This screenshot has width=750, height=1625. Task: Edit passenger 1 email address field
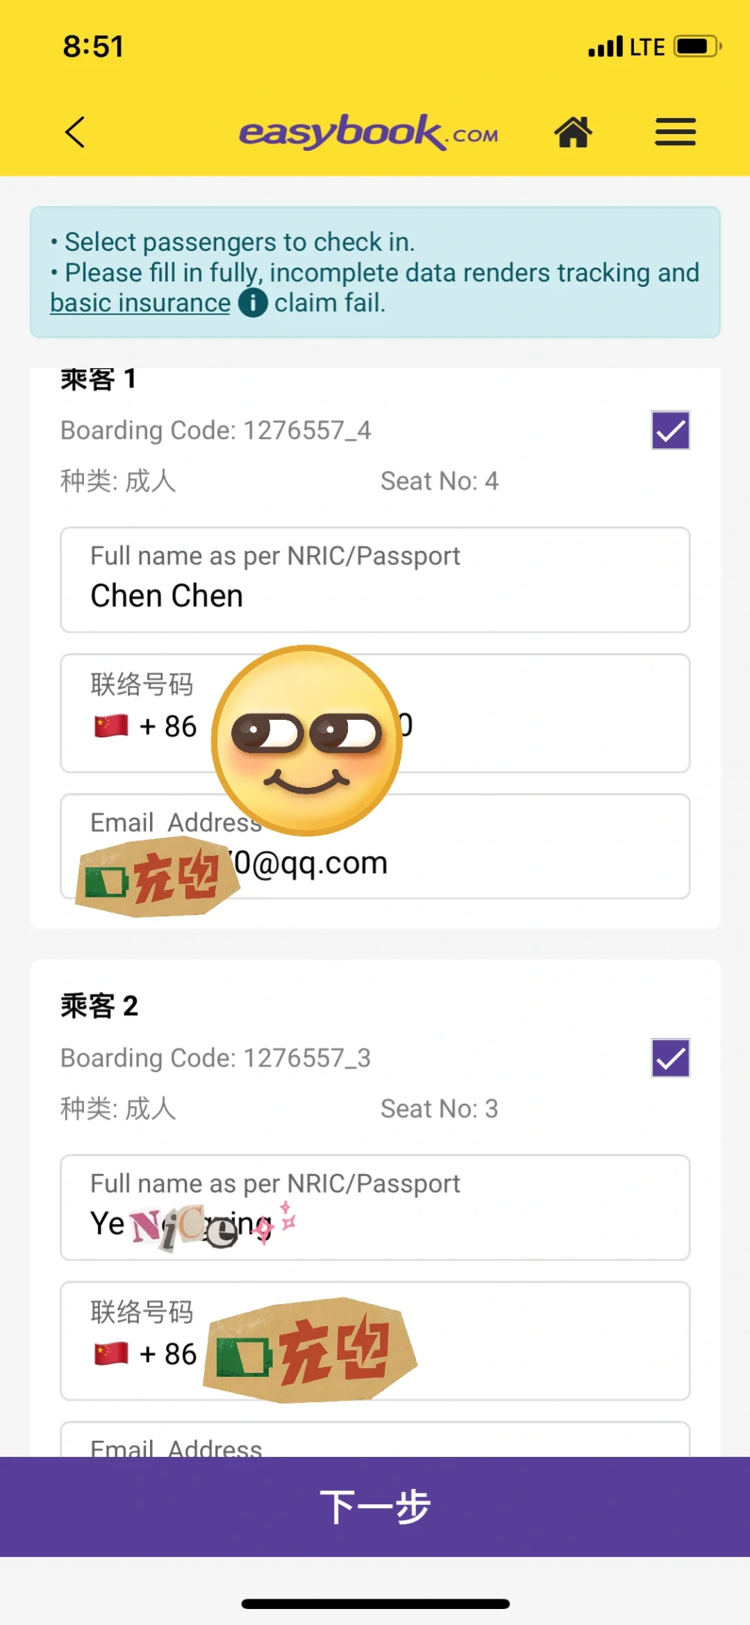click(375, 846)
